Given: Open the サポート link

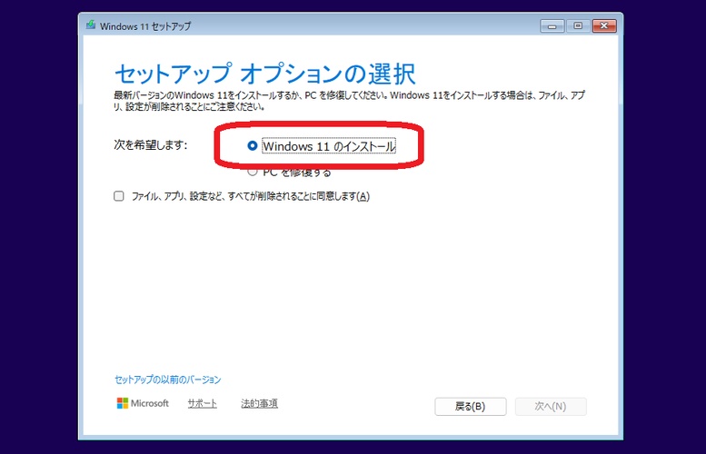Looking at the screenshot, I should 202,403.
